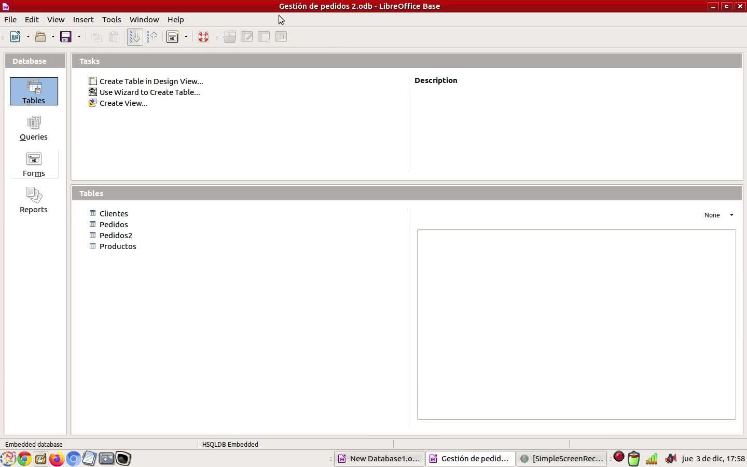Click the green trash tray icon
The width and height of the screenshot is (747, 467).
tap(634, 459)
